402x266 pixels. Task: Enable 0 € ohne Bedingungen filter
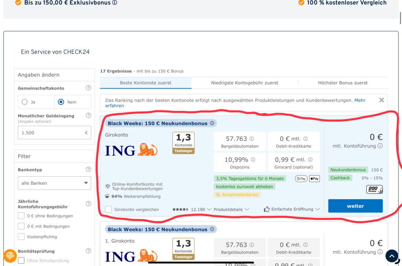point(21,216)
